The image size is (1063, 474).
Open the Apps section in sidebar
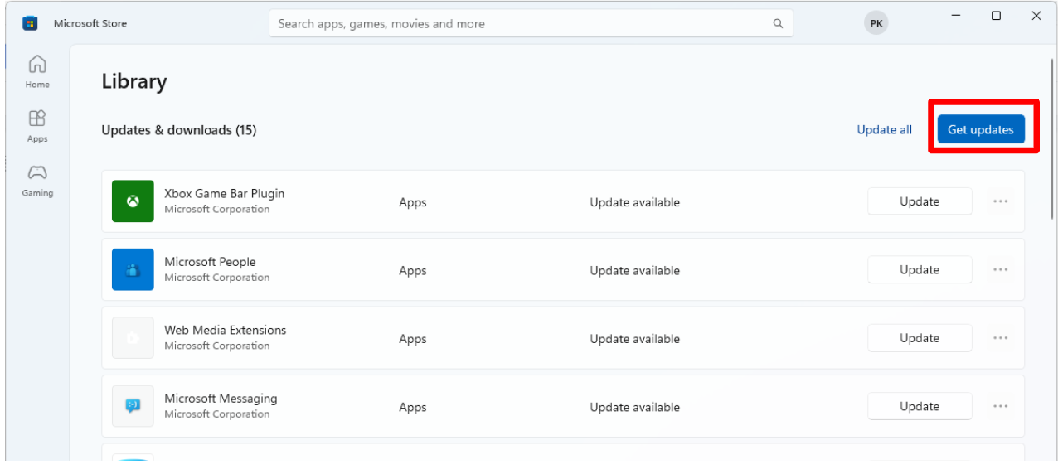pyautogui.click(x=37, y=126)
